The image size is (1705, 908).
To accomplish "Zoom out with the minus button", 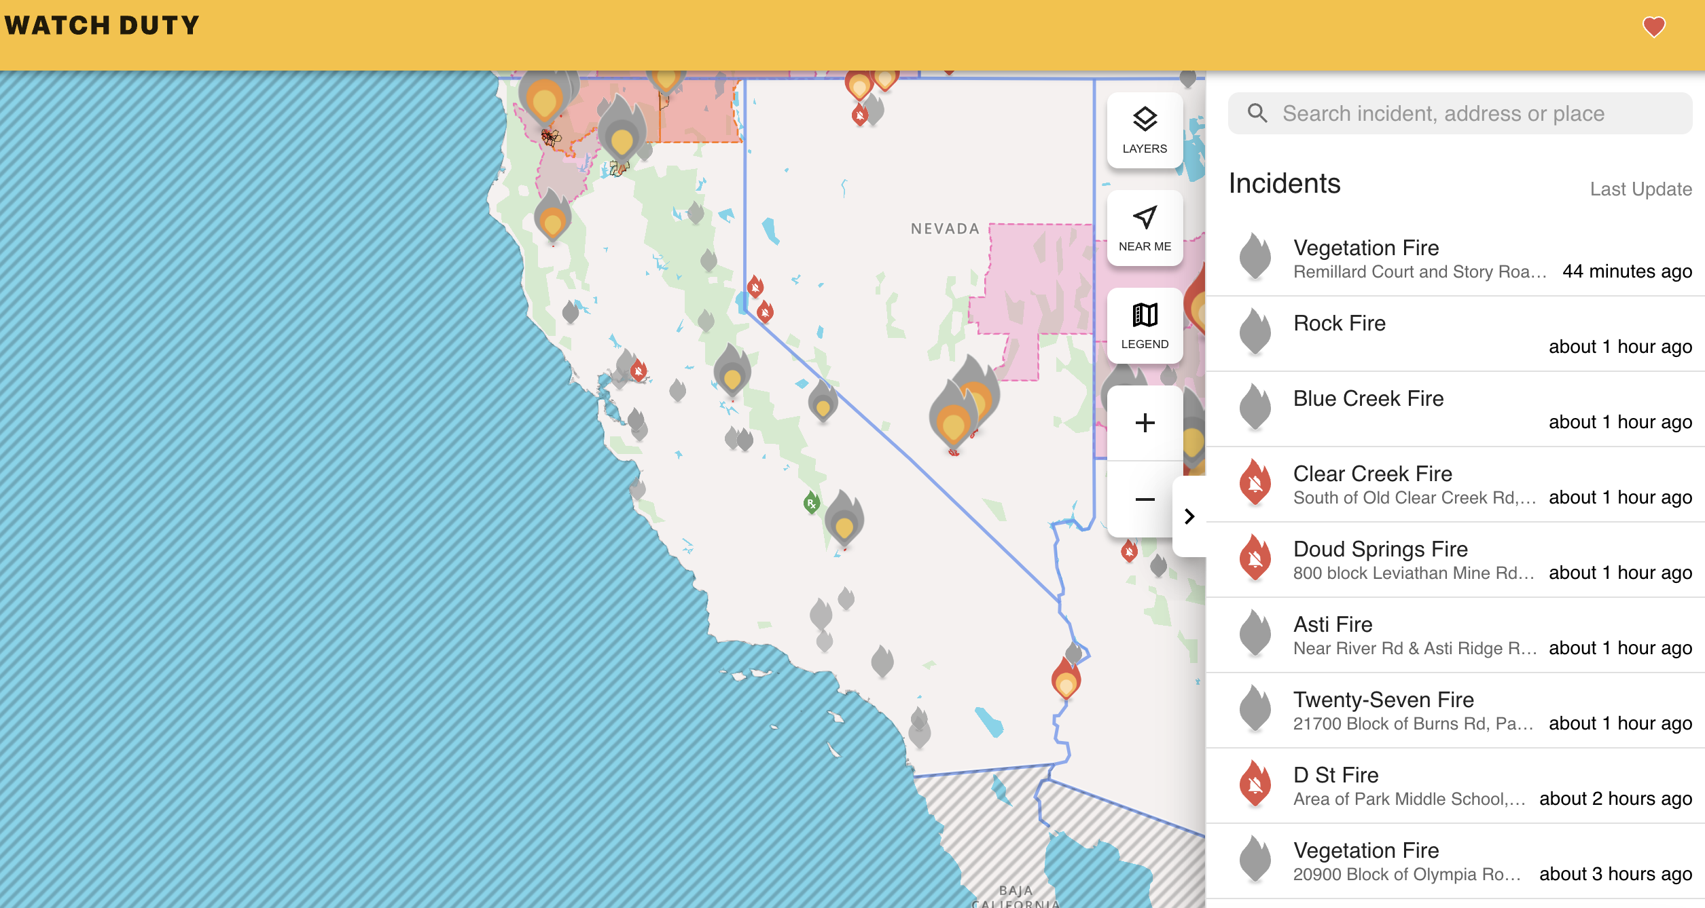I will [1145, 499].
